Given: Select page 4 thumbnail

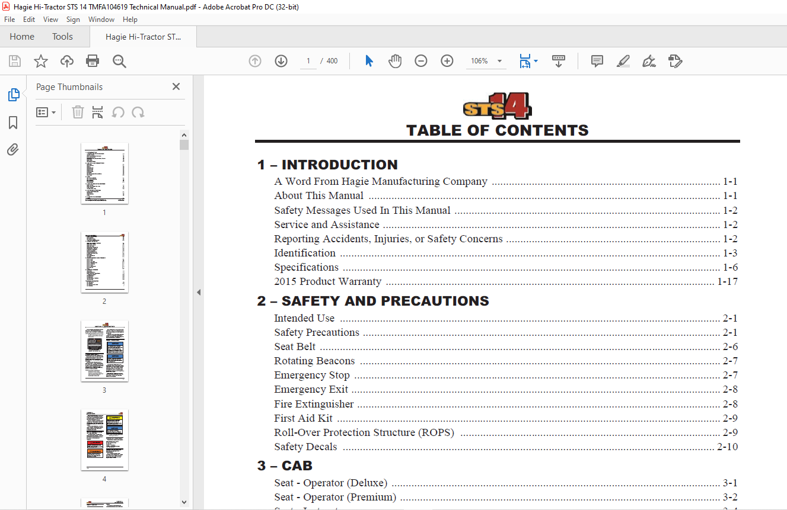Looking at the screenshot, I should tap(104, 440).
